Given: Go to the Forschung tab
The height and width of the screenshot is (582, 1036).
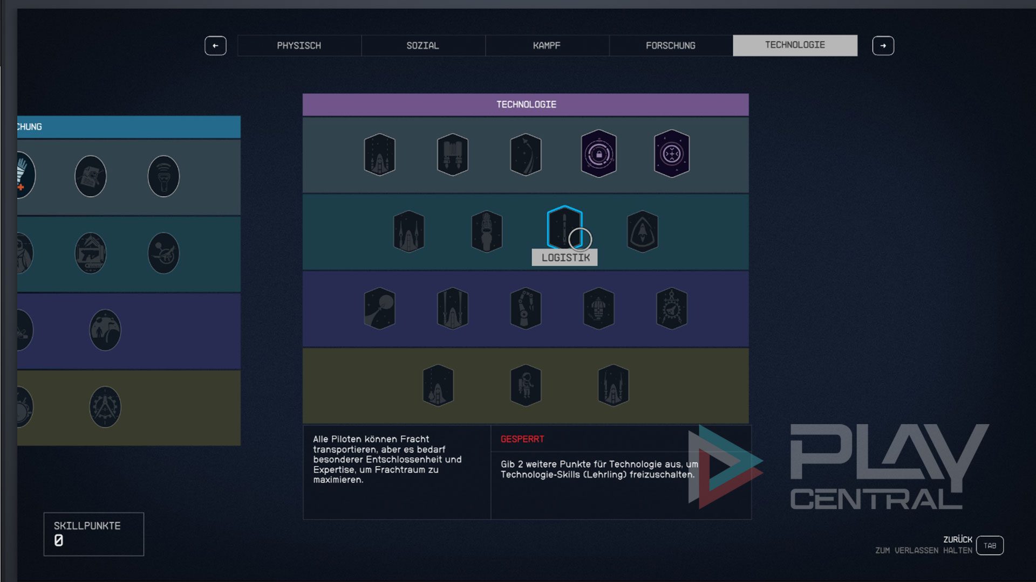Looking at the screenshot, I should pyautogui.click(x=670, y=46).
